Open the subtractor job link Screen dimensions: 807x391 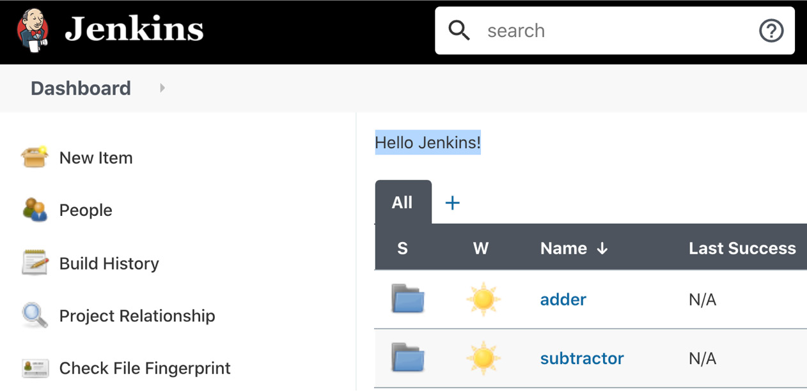(x=581, y=358)
